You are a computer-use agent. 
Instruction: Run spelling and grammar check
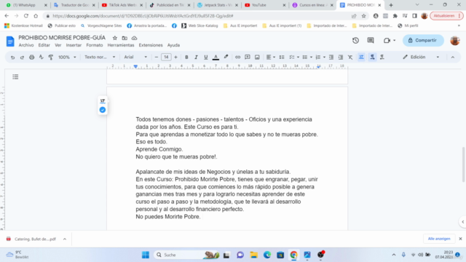click(41, 57)
